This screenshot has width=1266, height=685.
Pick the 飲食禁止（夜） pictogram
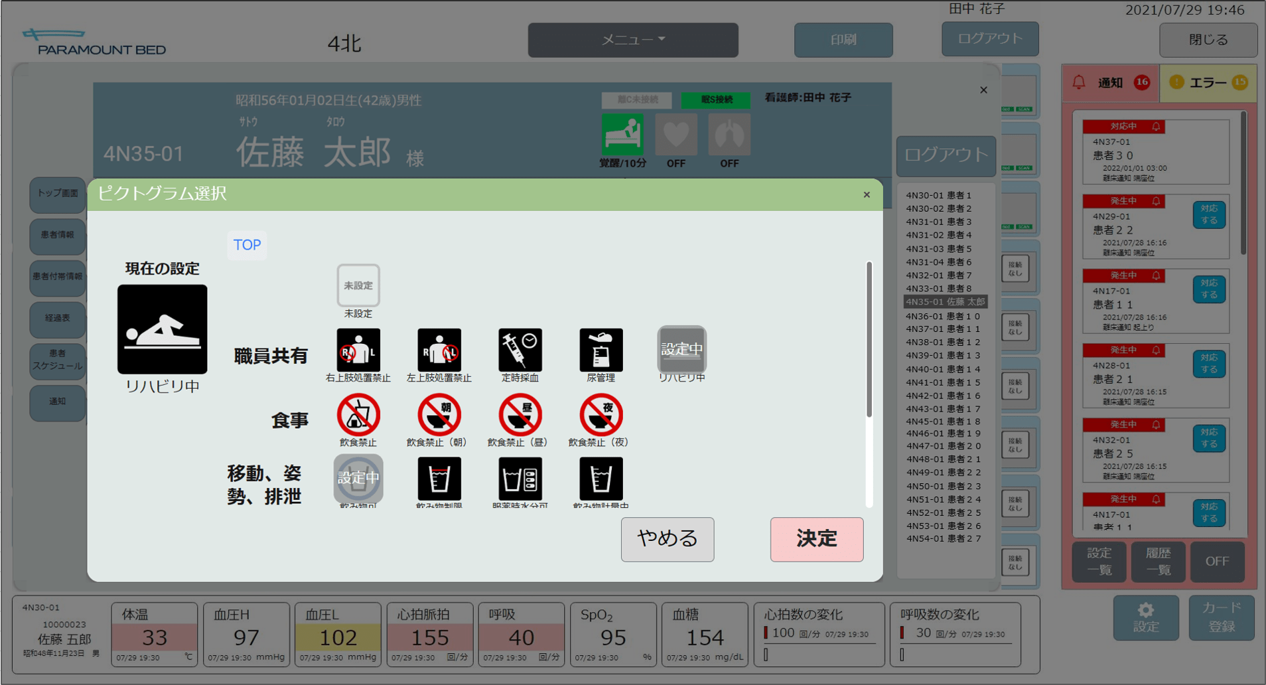600,415
